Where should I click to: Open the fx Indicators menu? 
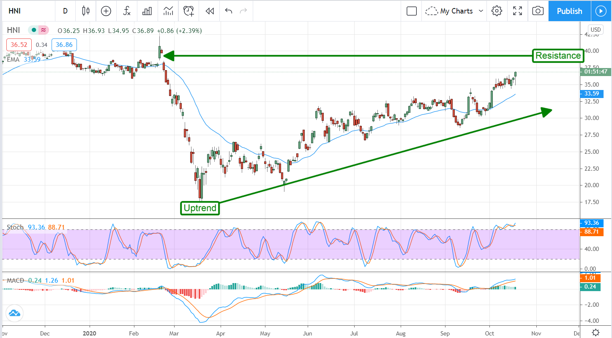126,11
